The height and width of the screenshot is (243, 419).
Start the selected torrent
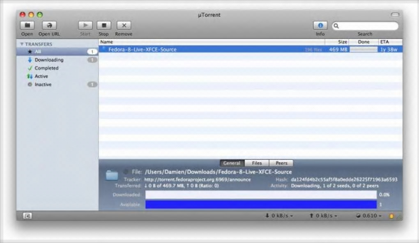[85, 25]
